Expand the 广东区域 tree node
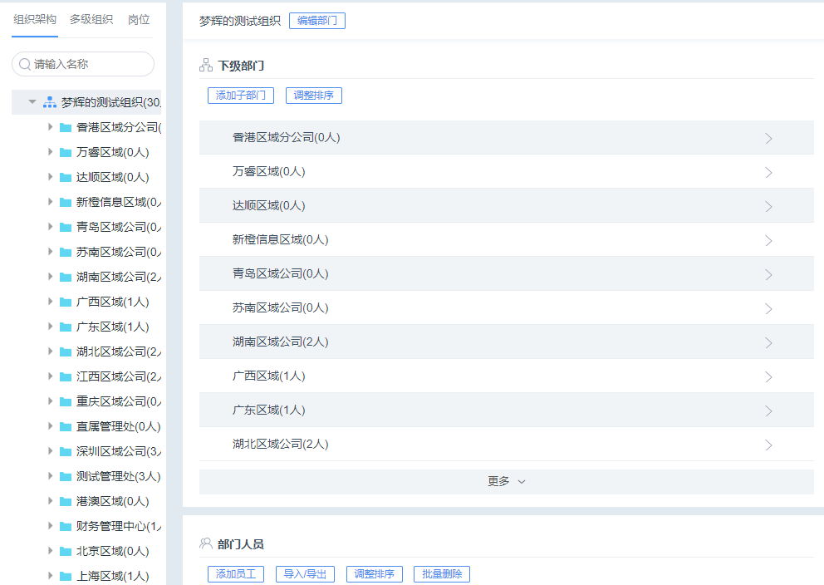Viewport: 824px width, 585px height. point(50,327)
